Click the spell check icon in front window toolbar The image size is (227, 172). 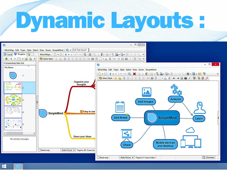coord(204,74)
